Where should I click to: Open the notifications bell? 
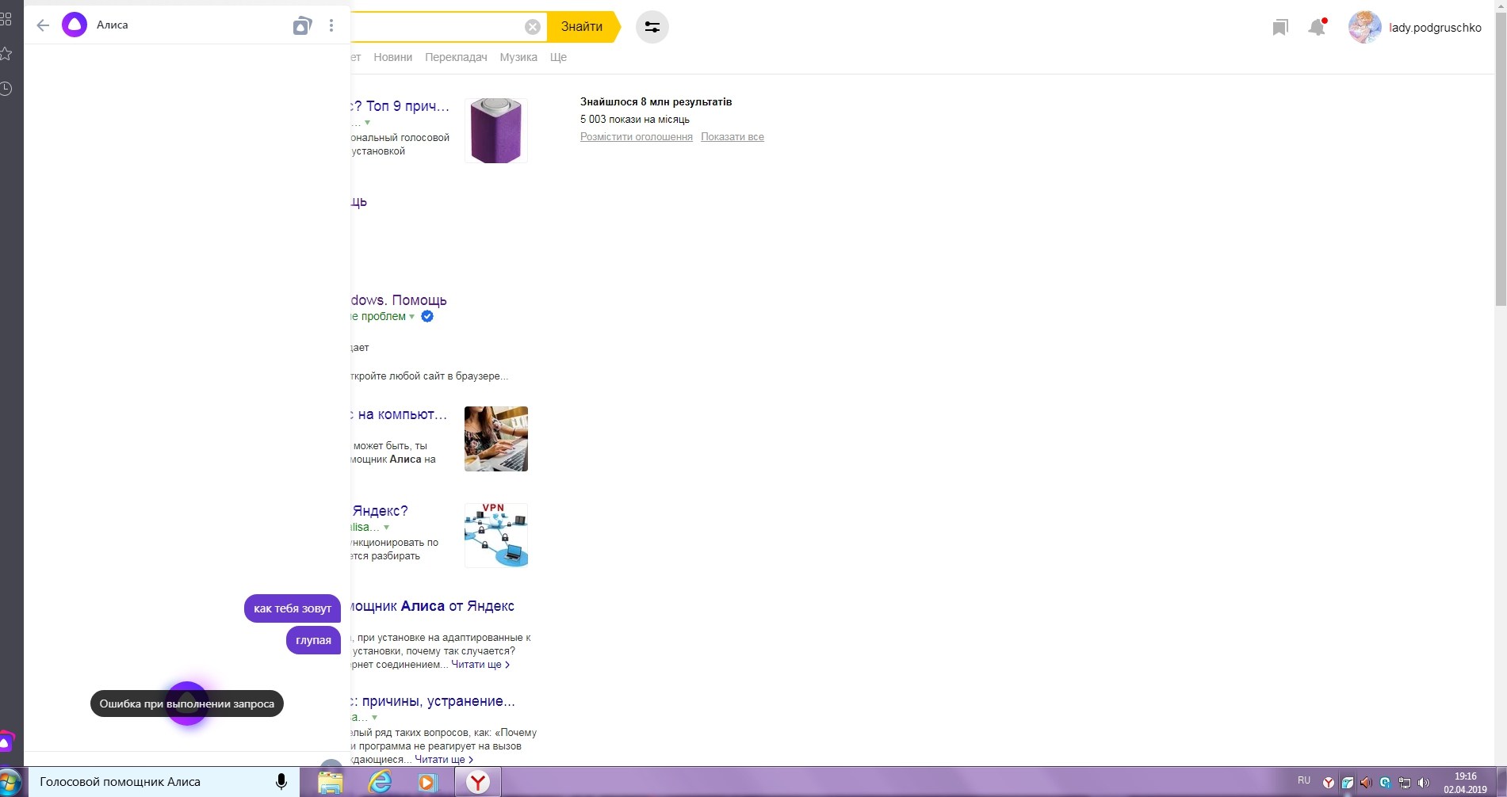coord(1317,28)
